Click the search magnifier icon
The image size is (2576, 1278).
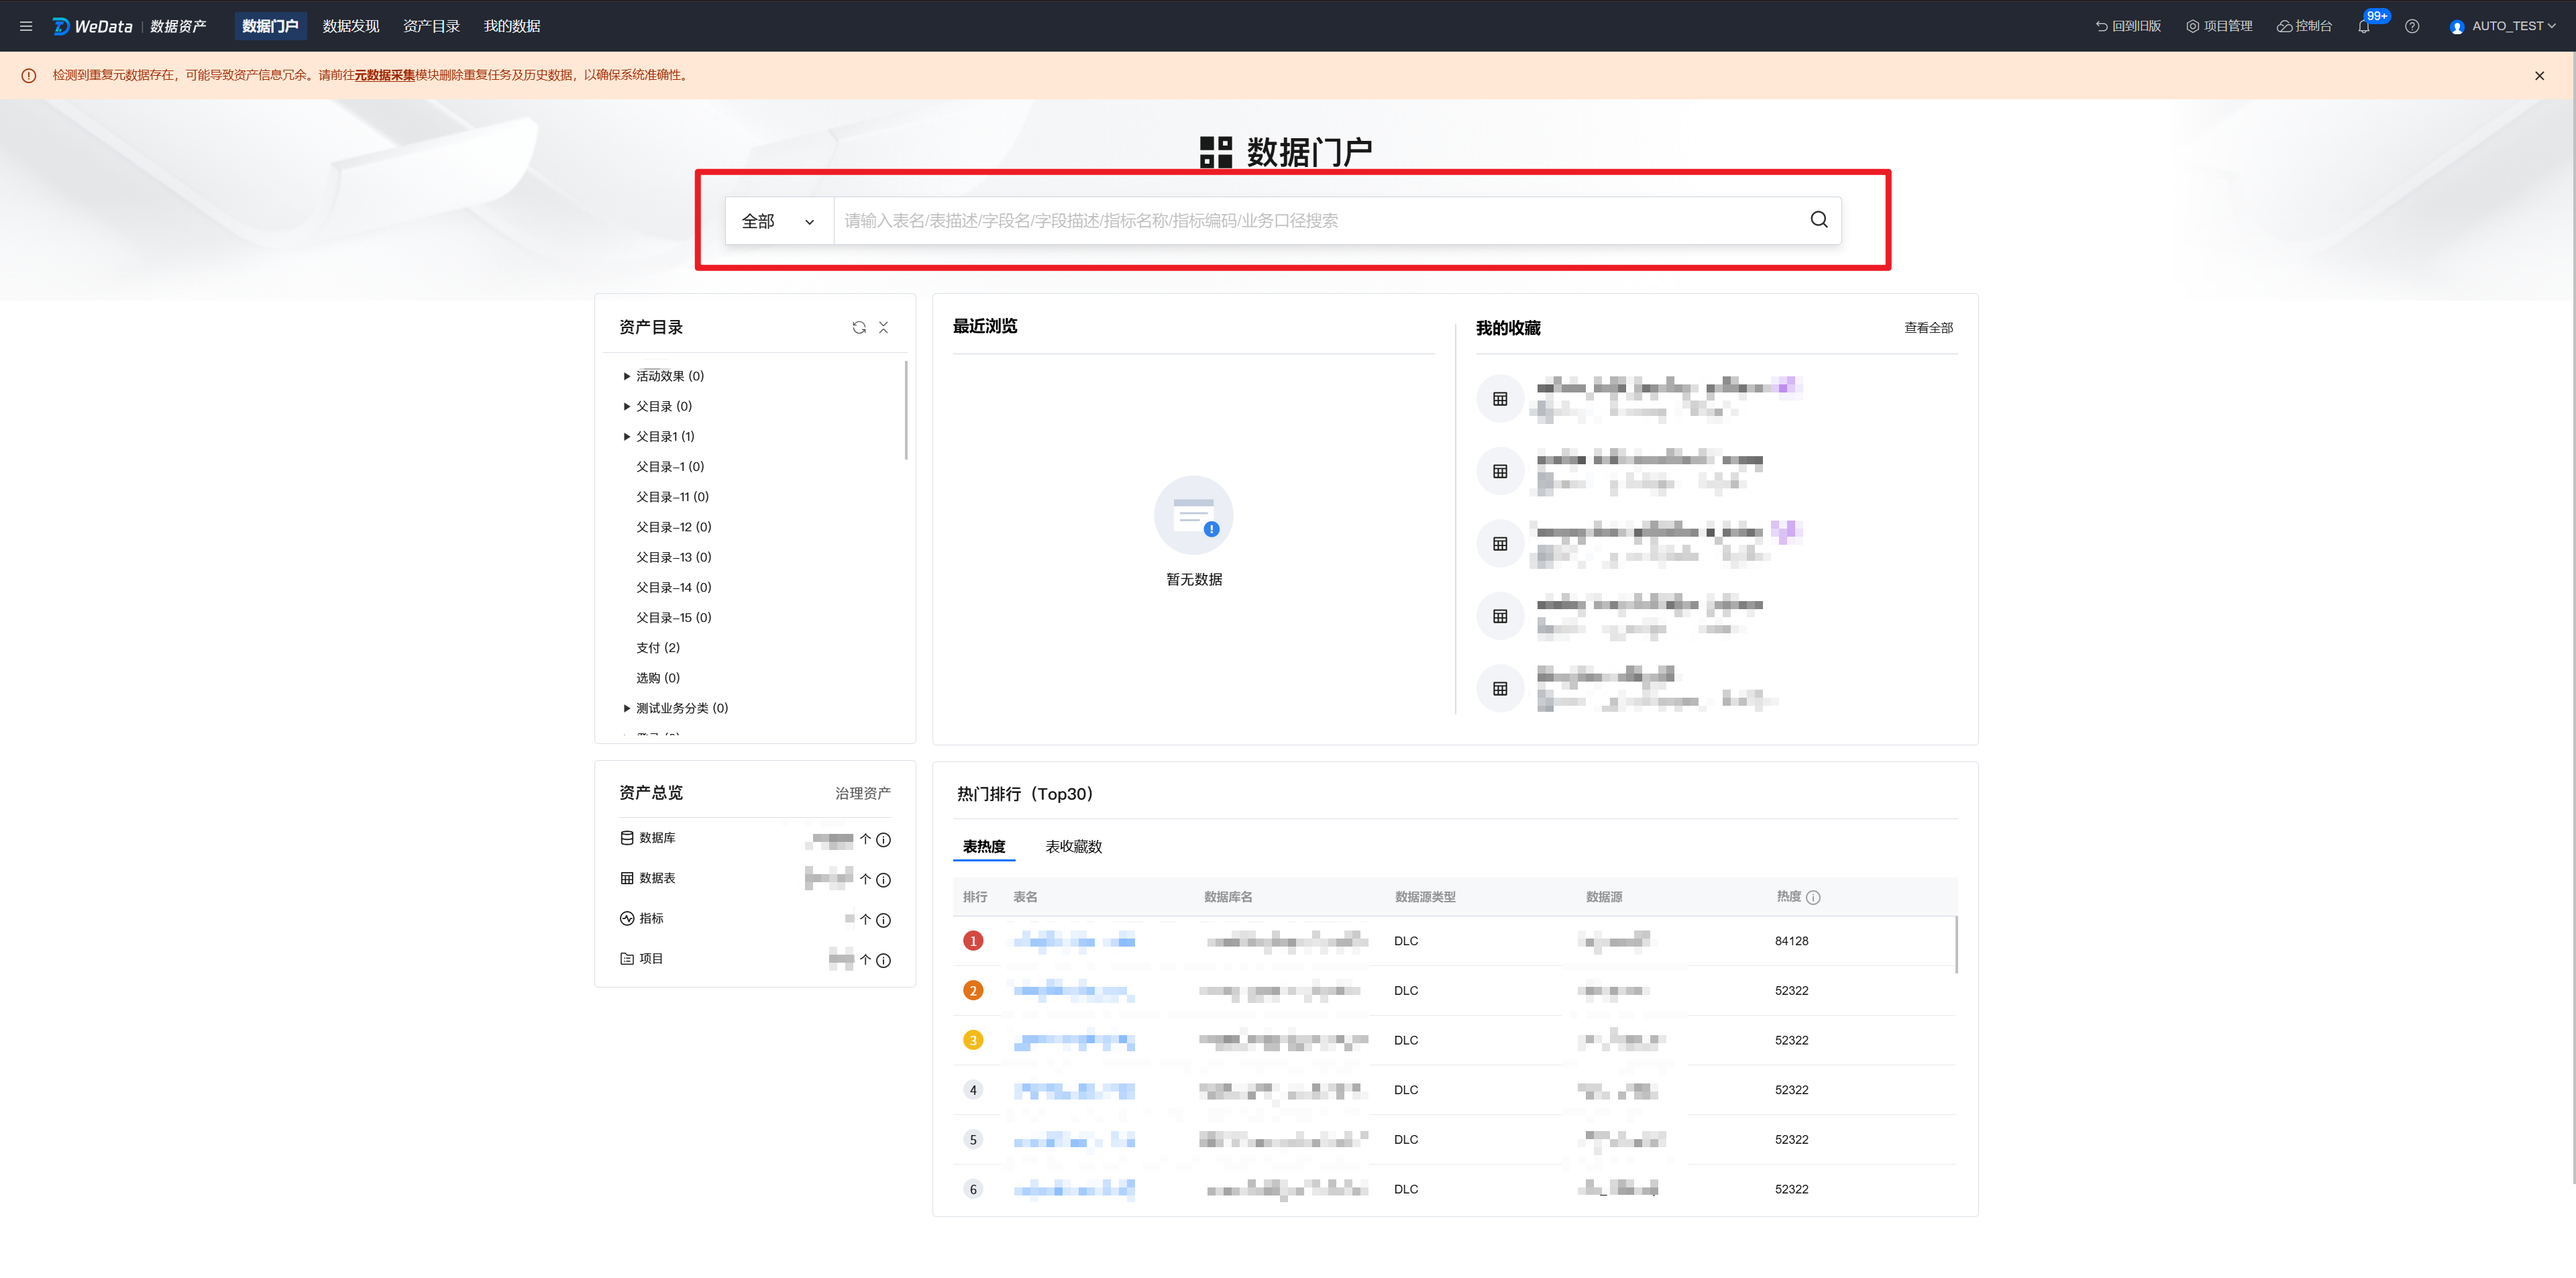pos(1819,220)
